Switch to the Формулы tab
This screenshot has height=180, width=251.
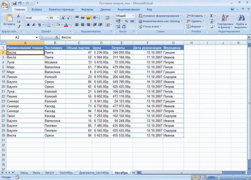[87, 9]
